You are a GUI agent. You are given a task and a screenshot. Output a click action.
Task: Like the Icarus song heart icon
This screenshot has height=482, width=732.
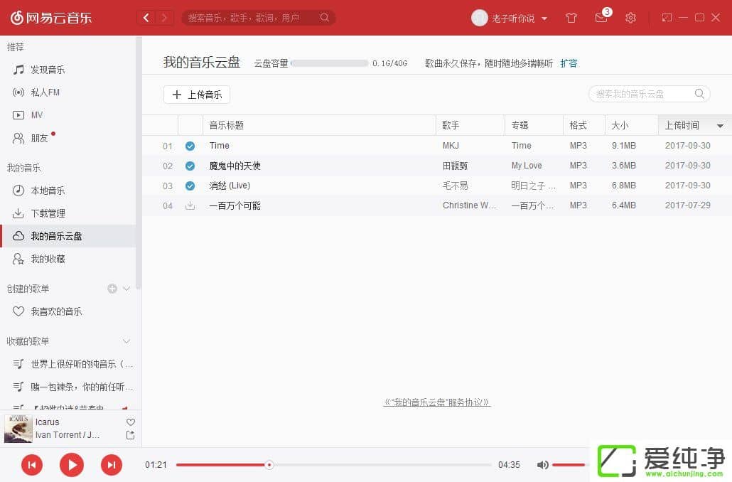point(130,422)
